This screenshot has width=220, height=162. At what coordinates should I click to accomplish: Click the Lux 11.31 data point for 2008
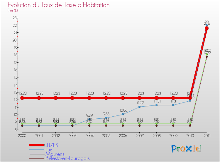[156, 105]
